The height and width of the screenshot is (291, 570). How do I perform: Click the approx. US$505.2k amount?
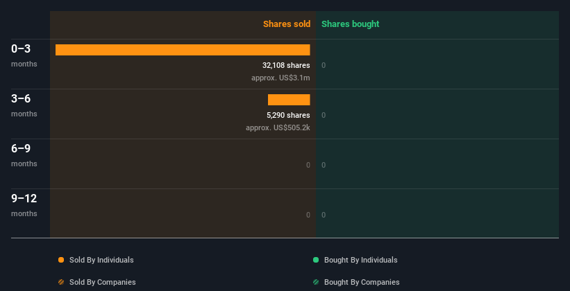pos(278,127)
